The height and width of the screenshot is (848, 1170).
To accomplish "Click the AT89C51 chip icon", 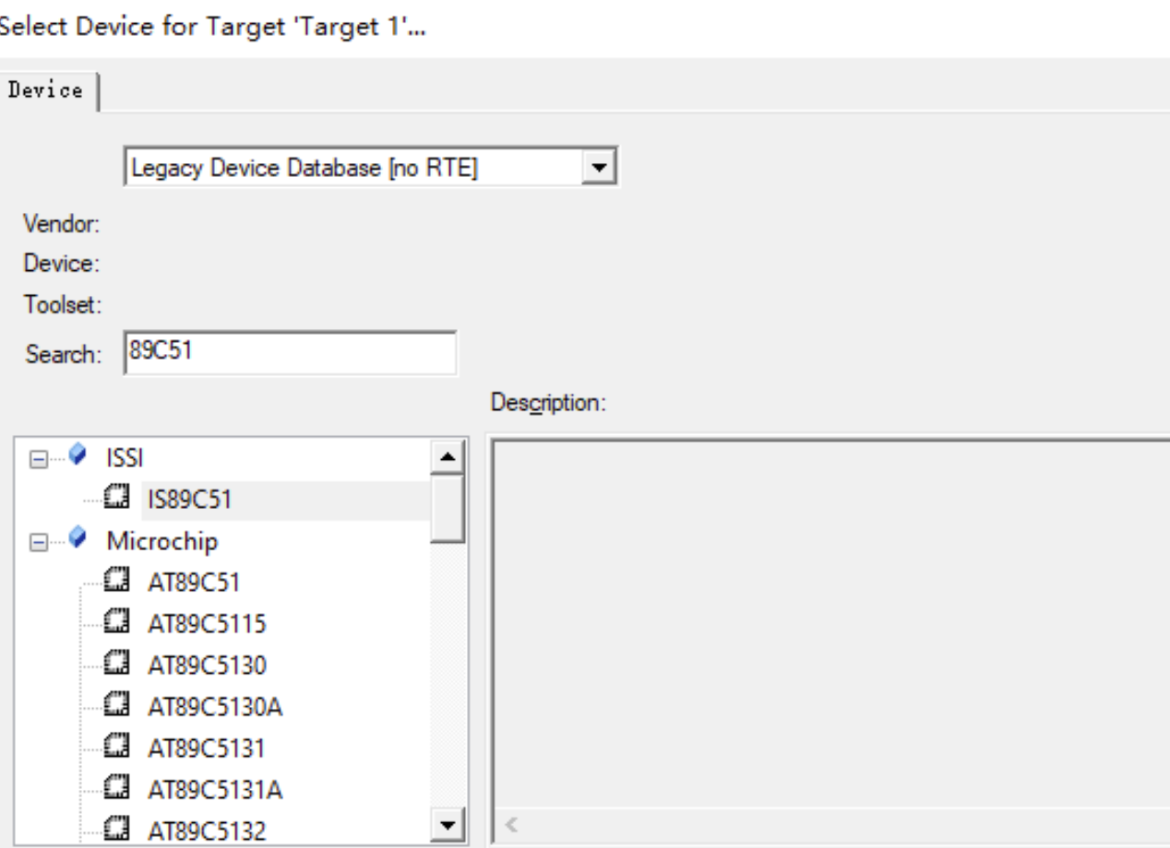I will [x=117, y=582].
